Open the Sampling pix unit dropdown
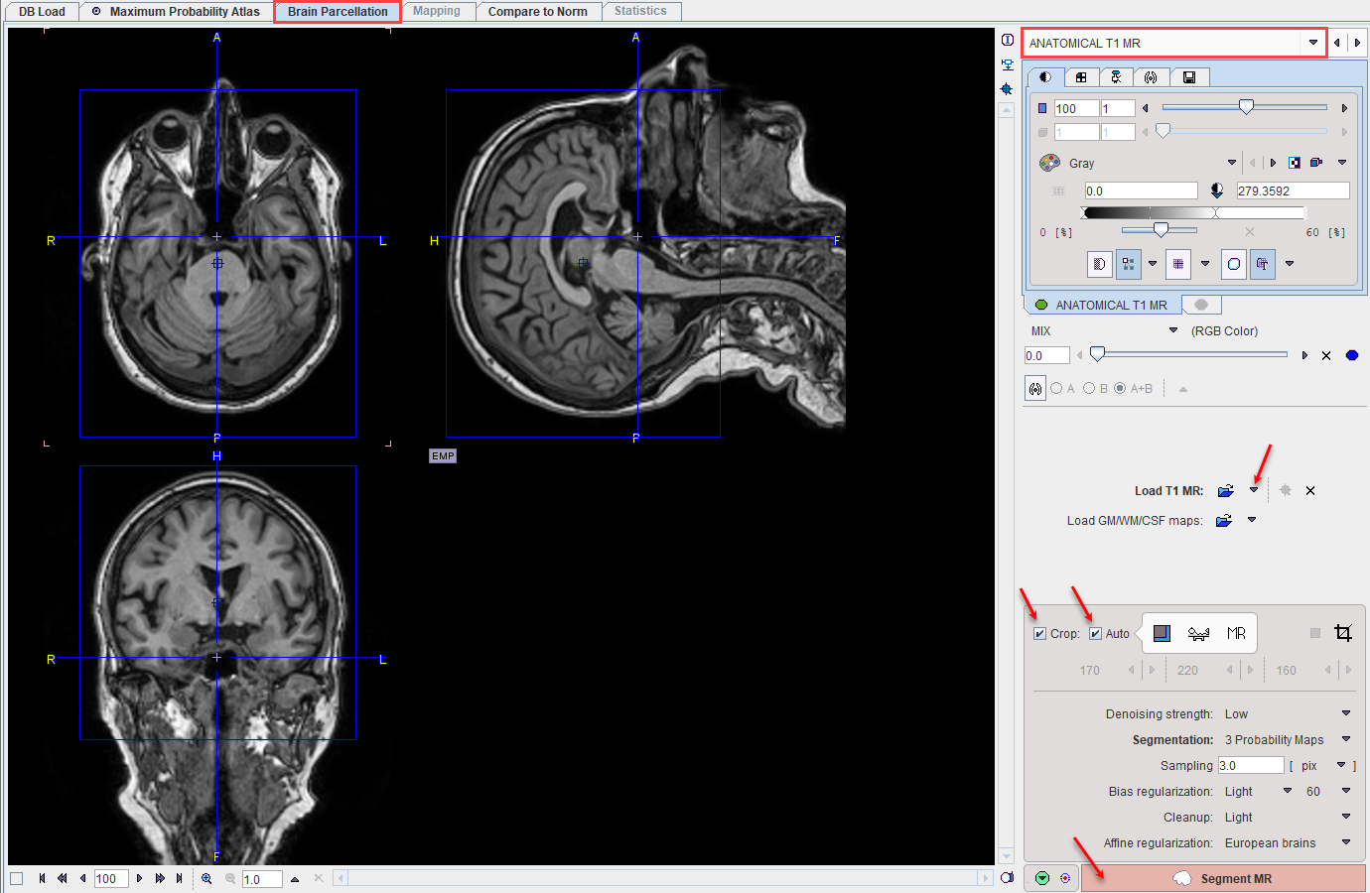This screenshot has height=893, width=1370. pos(1341,765)
